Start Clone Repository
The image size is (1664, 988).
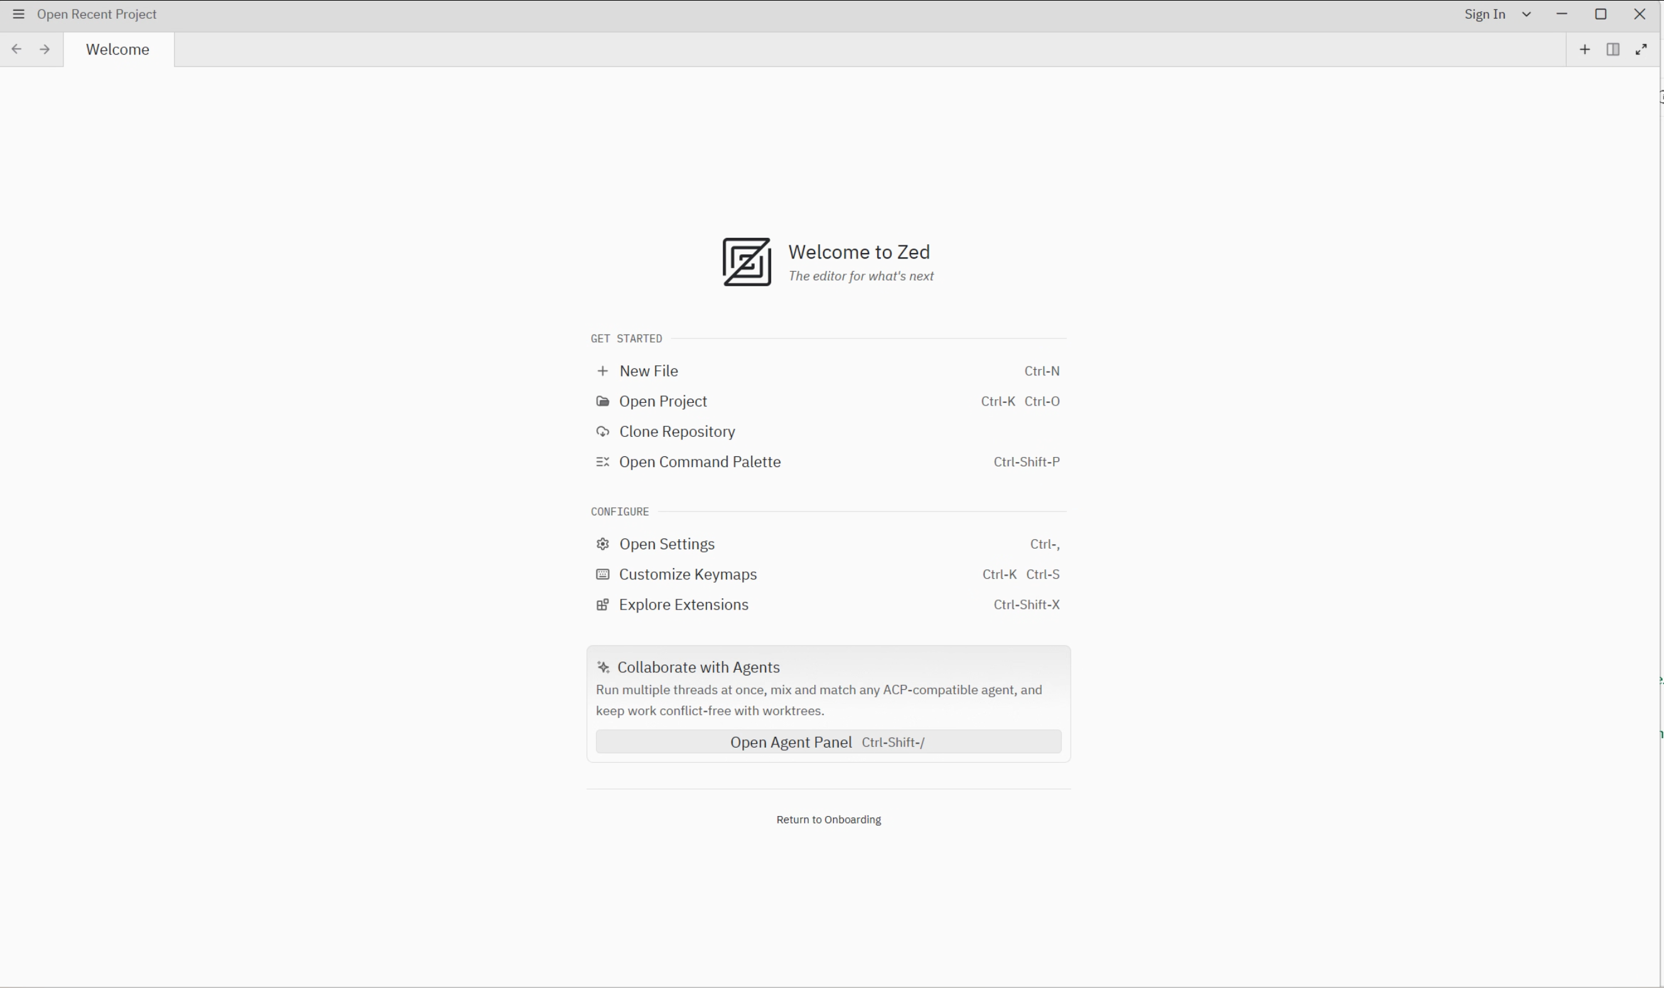(828, 431)
